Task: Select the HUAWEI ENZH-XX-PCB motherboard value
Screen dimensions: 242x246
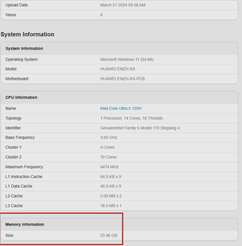Action: [122, 79]
